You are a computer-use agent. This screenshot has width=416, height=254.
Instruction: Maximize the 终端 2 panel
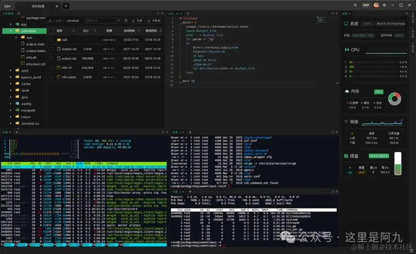pyautogui.click(x=333, y=132)
